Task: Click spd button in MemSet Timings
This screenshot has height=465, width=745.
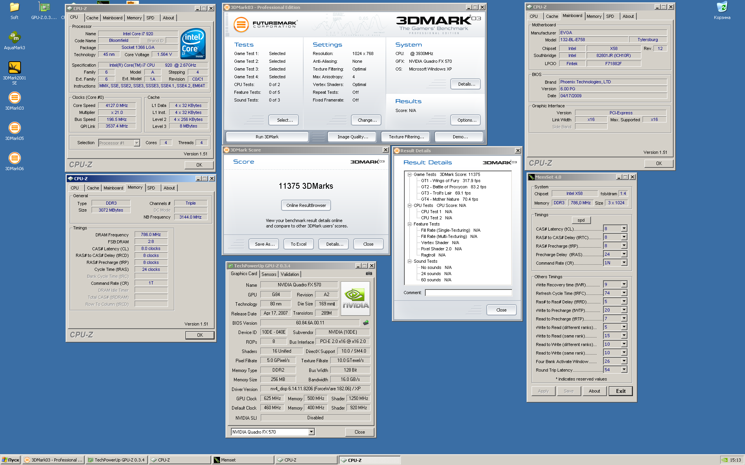Action: pyautogui.click(x=581, y=220)
